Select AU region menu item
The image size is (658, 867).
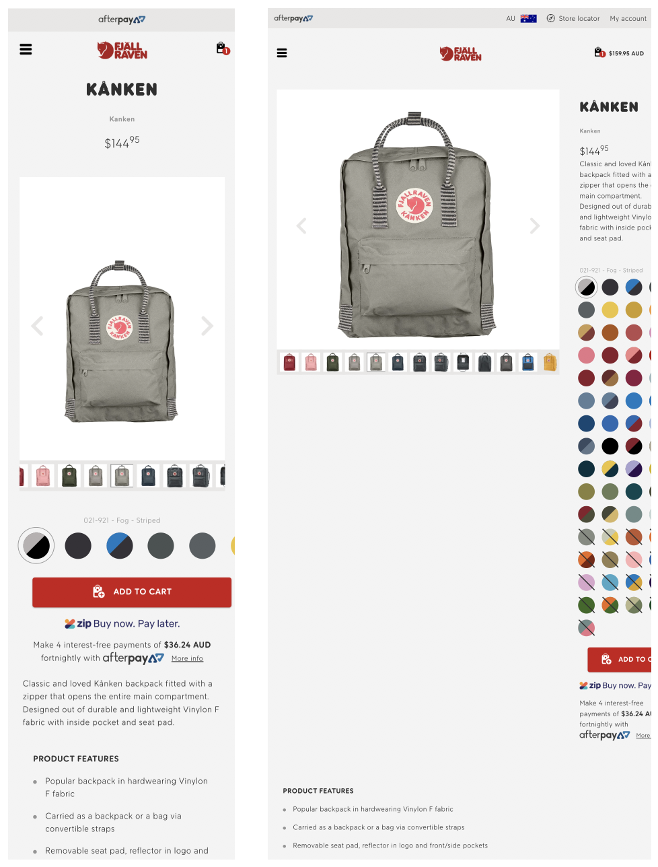(x=511, y=19)
